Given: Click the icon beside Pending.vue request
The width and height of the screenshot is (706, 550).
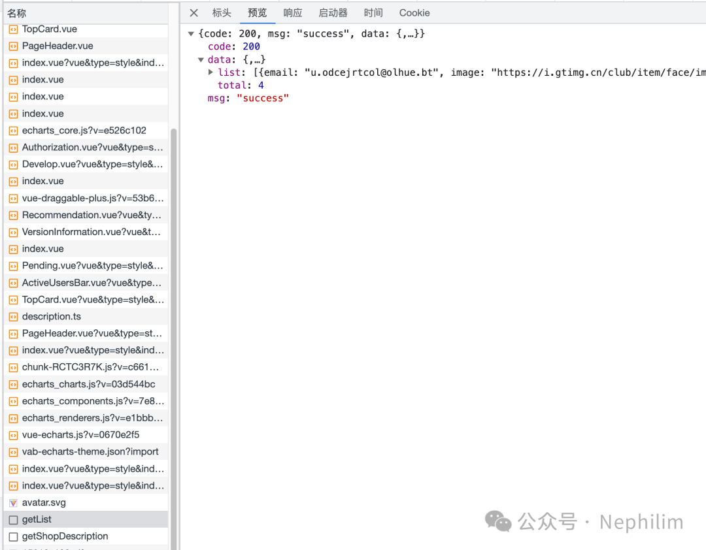Looking at the screenshot, I should point(14,267).
